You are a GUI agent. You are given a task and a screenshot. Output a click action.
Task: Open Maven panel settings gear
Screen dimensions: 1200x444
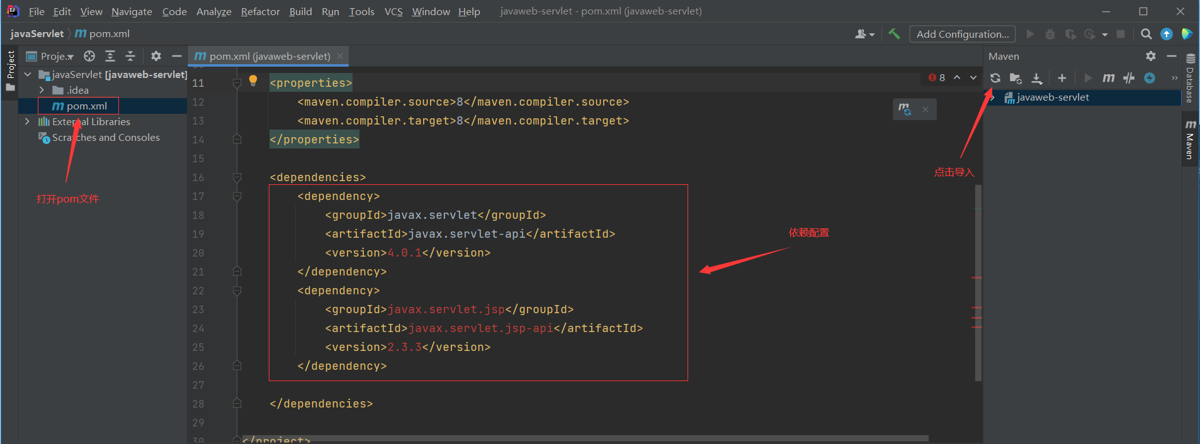1151,56
